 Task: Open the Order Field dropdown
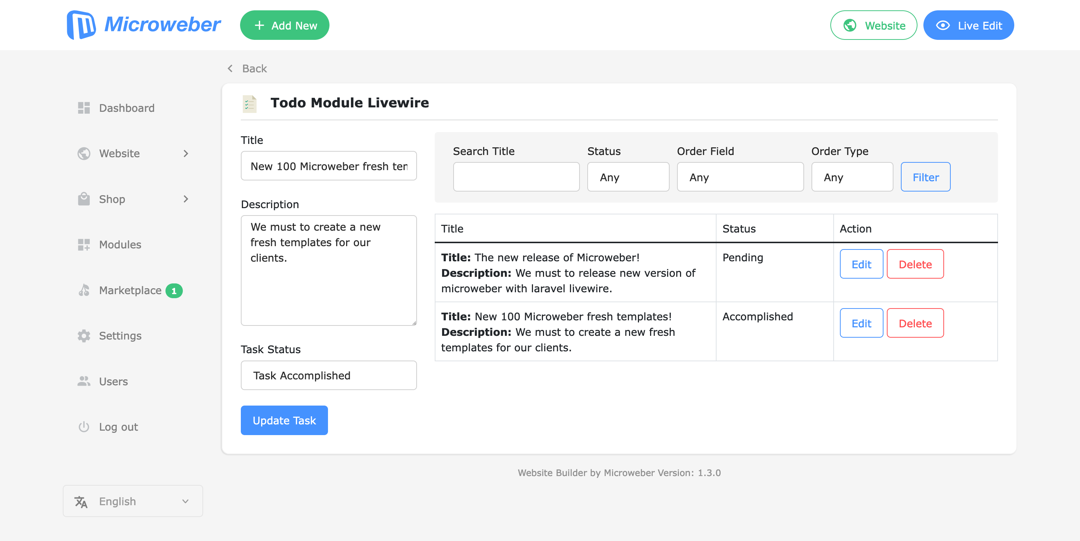coord(740,177)
